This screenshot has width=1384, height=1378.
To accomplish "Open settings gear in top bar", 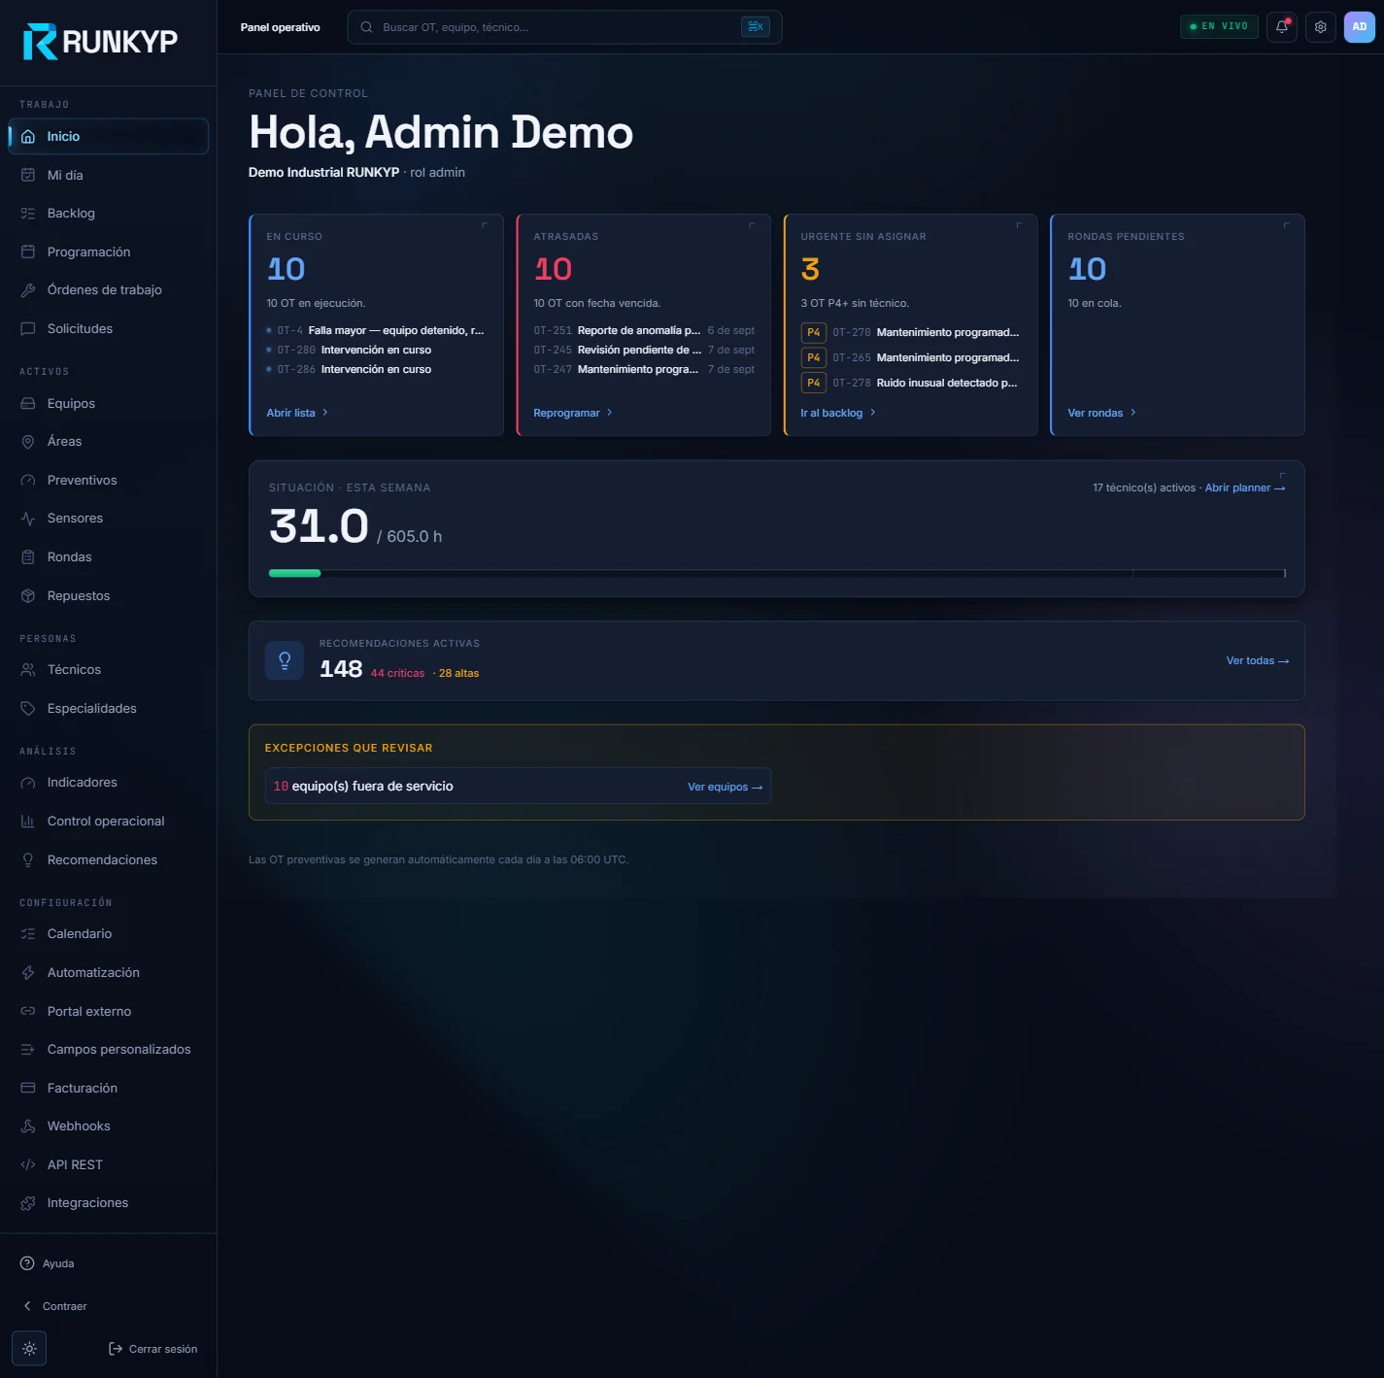I will (x=1321, y=27).
